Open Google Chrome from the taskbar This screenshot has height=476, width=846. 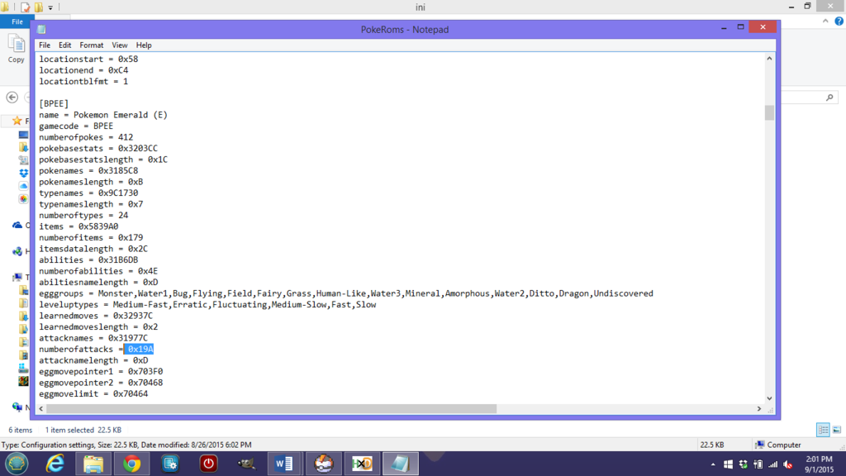click(131, 464)
